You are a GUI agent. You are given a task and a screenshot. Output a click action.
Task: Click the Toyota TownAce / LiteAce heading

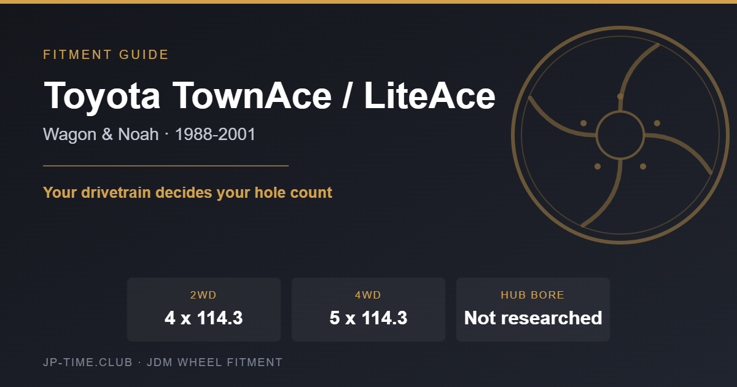270,96
